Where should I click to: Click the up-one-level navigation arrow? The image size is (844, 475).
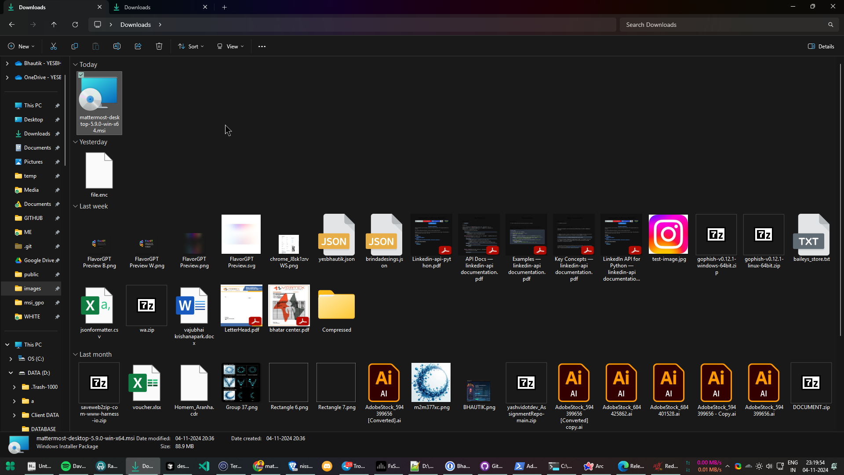click(54, 25)
